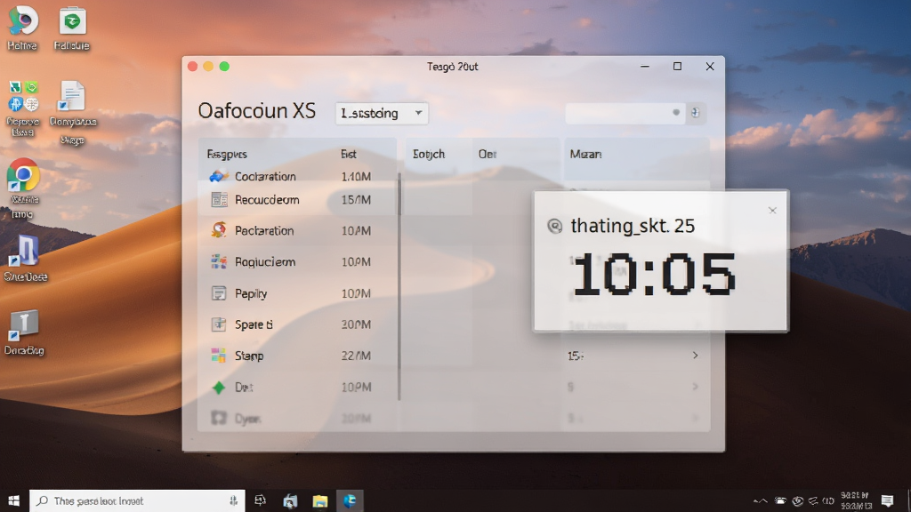Open the Chrome desktop shortcut
911x512 pixels.
[23, 175]
